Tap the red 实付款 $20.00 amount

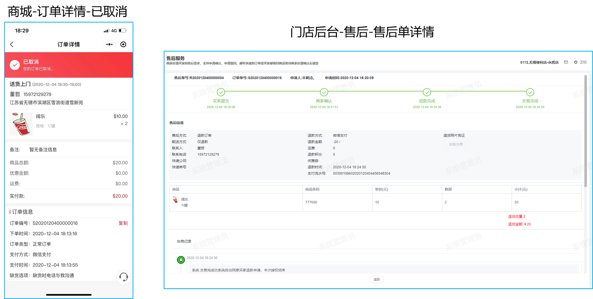click(120, 196)
